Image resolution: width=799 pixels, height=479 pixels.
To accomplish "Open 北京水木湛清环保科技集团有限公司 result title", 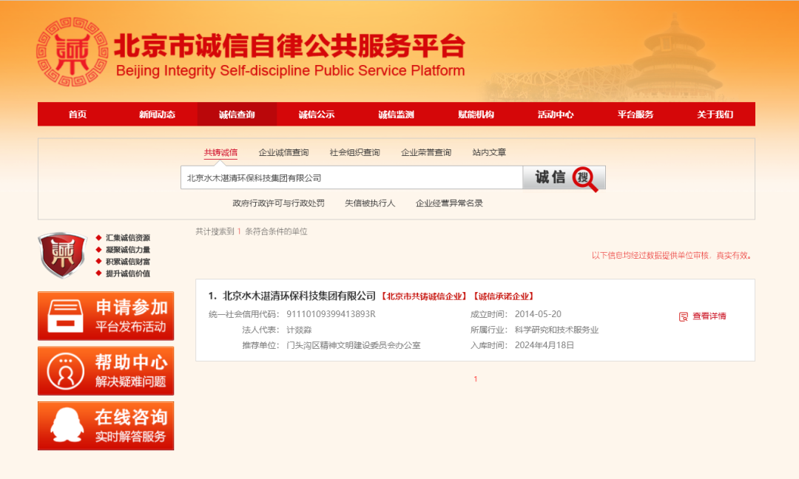I will [x=300, y=296].
